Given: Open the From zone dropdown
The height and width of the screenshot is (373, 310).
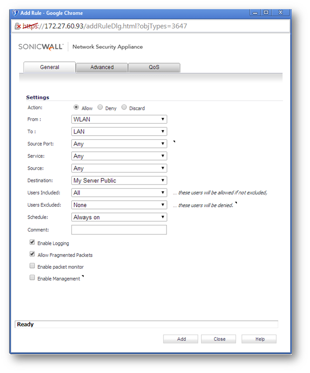Looking at the screenshot, I should pos(119,120).
